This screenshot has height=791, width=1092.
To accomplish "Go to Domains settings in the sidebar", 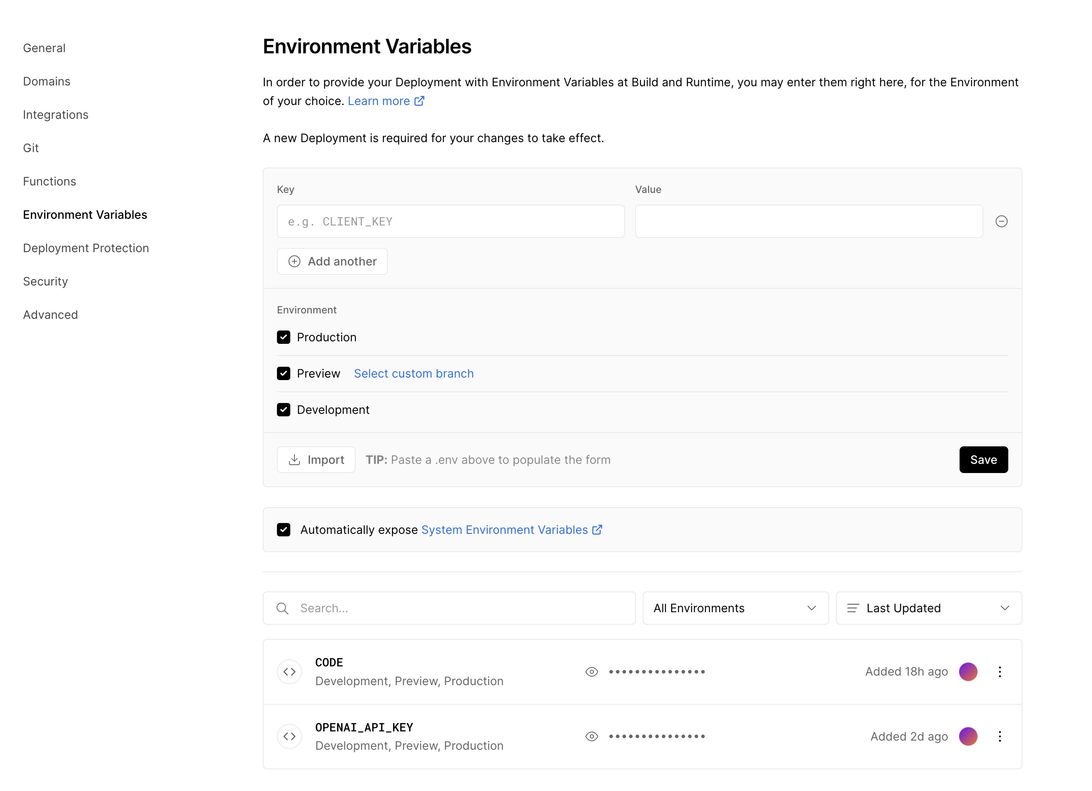I will tap(47, 81).
